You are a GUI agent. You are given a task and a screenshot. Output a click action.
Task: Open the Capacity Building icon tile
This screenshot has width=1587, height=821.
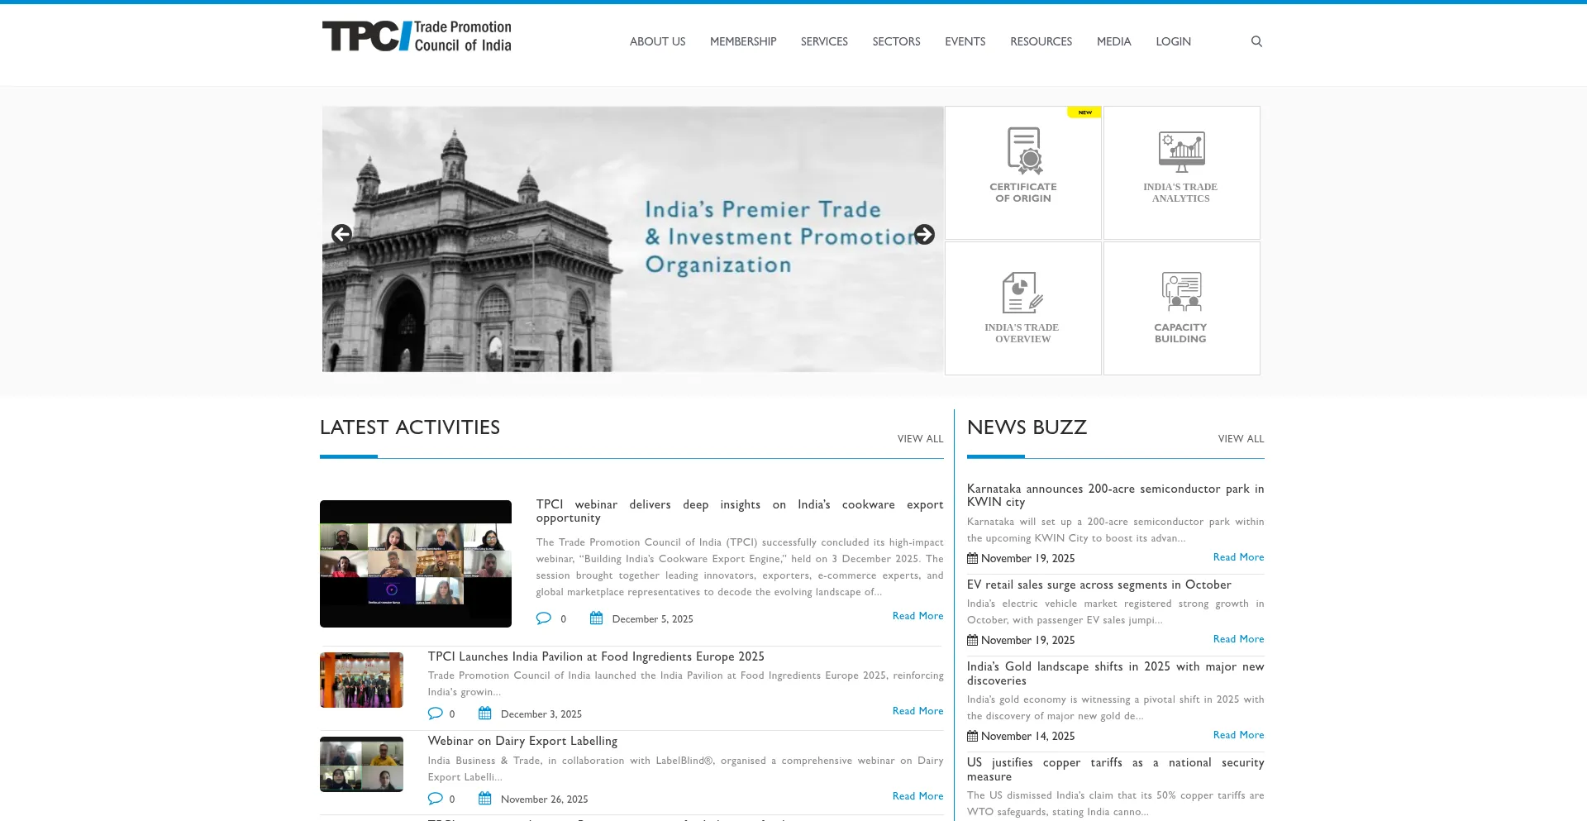pos(1181,308)
